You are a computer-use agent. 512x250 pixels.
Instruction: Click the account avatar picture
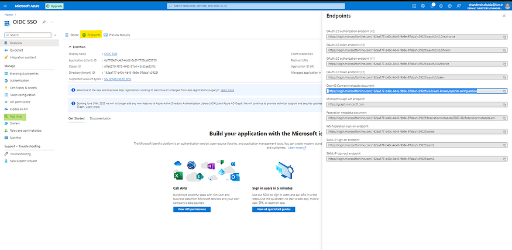507,6
